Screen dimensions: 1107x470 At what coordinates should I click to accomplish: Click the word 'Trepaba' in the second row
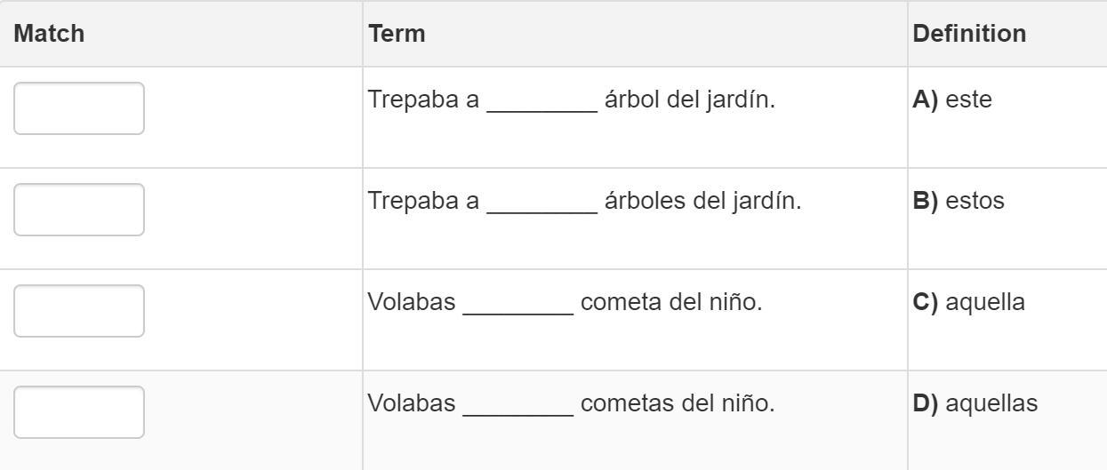(x=412, y=202)
